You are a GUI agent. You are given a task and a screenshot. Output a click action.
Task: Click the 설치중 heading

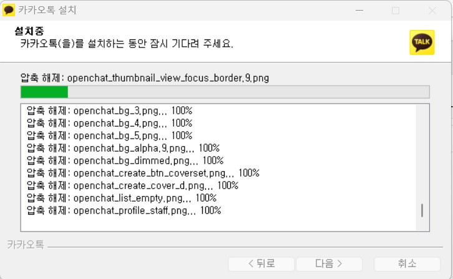(29, 31)
